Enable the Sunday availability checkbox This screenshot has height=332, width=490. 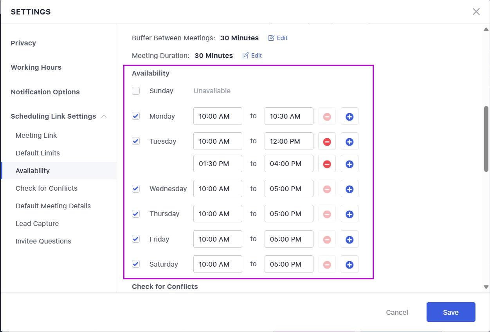pyautogui.click(x=136, y=91)
